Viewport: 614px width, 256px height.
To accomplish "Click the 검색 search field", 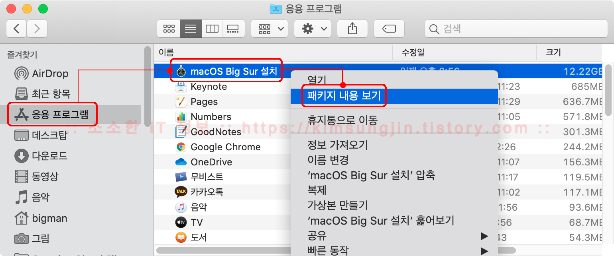I will pos(516,29).
